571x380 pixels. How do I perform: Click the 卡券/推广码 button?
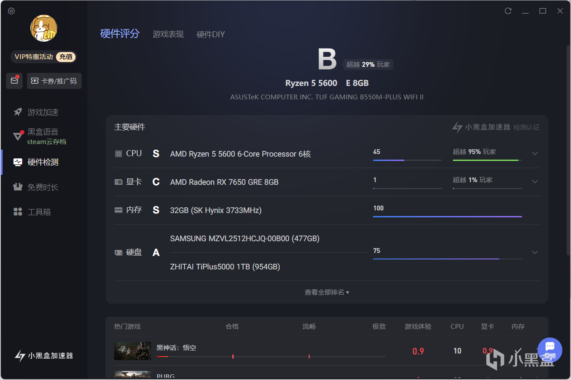tap(54, 81)
